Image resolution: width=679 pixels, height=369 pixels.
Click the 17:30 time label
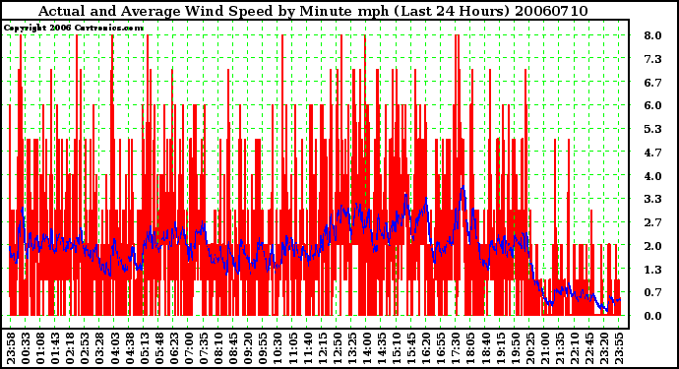pyautogui.click(x=456, y=348)
